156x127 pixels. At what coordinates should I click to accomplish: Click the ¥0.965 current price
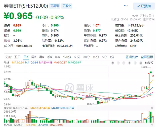pyautogui.click(x=18, y=16)
